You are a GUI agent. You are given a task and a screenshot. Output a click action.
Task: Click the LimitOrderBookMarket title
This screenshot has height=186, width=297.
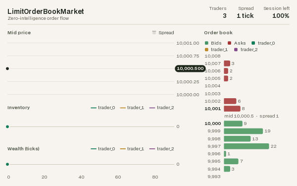click(46, 11)
